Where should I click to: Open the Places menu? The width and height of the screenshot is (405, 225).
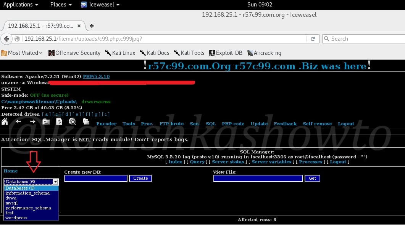[61, 5]
